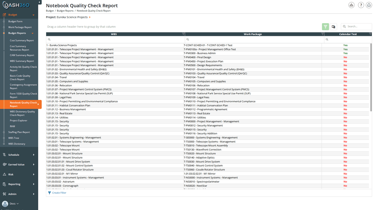Click the Budget Reports breadcrumb link
Screen dimensions: 374x210
[65, 11]
